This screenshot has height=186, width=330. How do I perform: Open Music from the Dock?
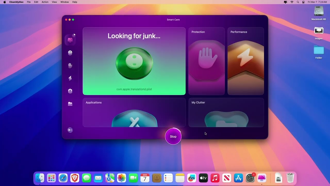[x=215, y=178]
